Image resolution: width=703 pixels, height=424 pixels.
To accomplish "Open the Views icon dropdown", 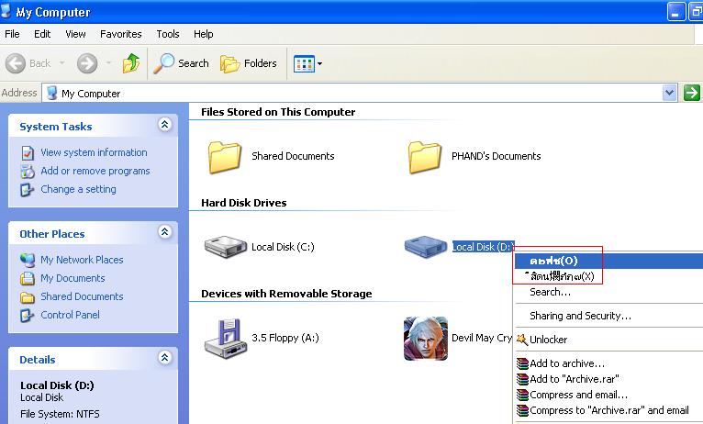I will (x=308, y=63).
